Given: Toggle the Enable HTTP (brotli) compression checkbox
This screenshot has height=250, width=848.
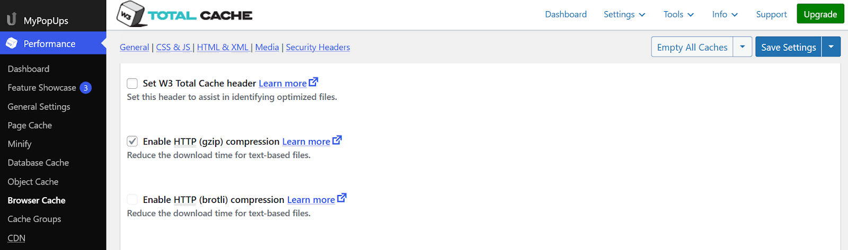Looking at the screenshot, I should 132,200.
